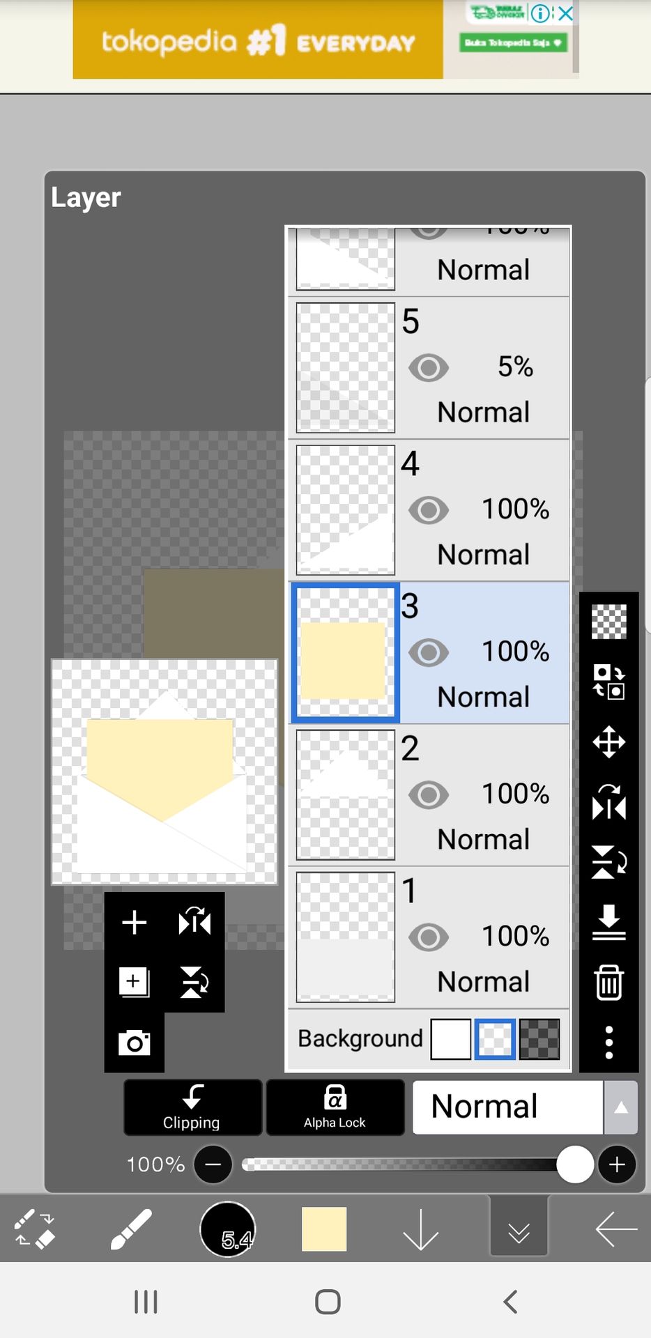Tap the trash icon to delete layer

pyautogui.click(x=608, y=982)
